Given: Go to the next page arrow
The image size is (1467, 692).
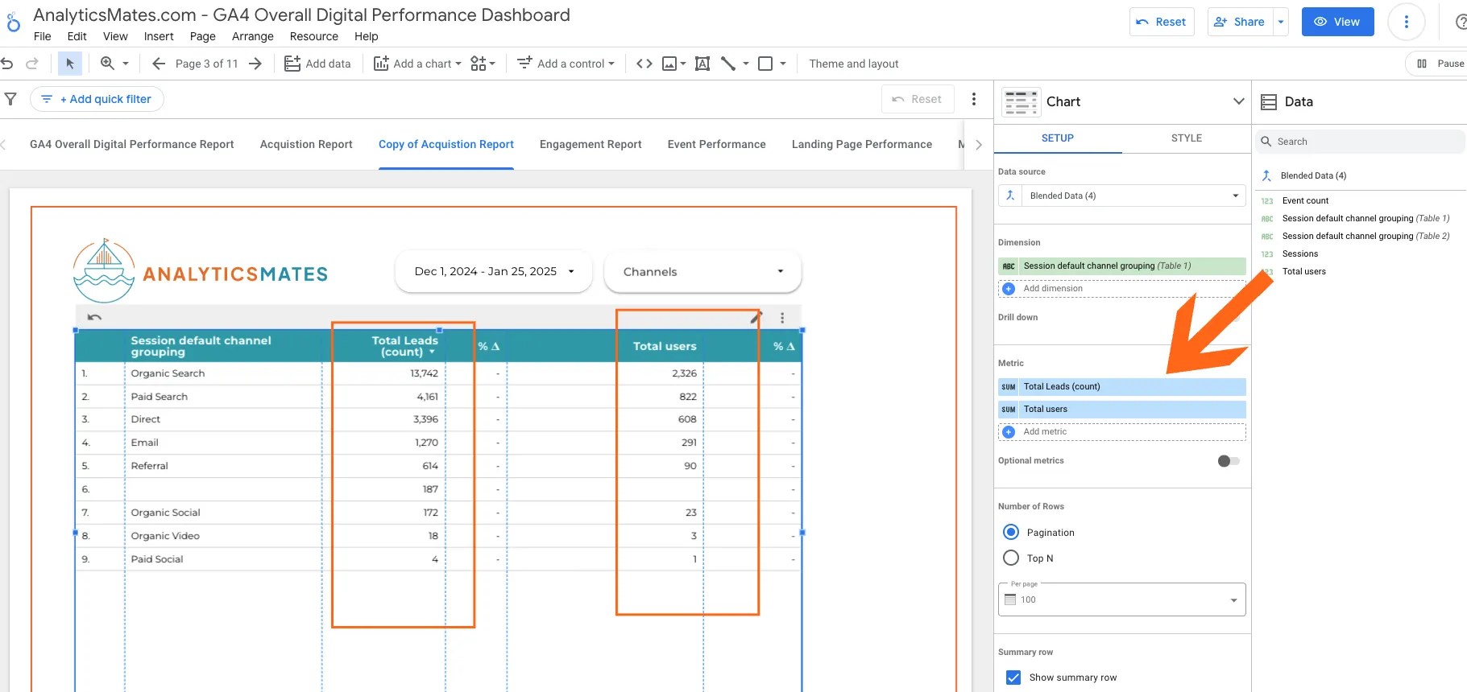Looking at the screenshot, I should tap(255, 64).
